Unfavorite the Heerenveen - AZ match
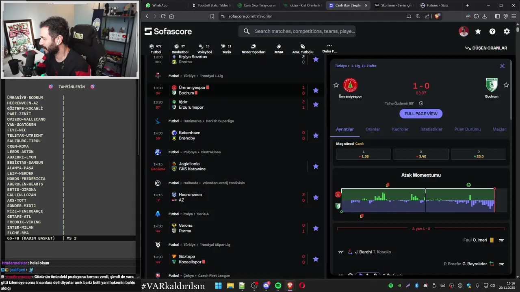Viewport: 520px width, 292px height. 316,197
